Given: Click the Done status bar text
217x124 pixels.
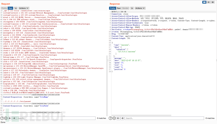Looking at the screenshot, I should tap(3, 122).
